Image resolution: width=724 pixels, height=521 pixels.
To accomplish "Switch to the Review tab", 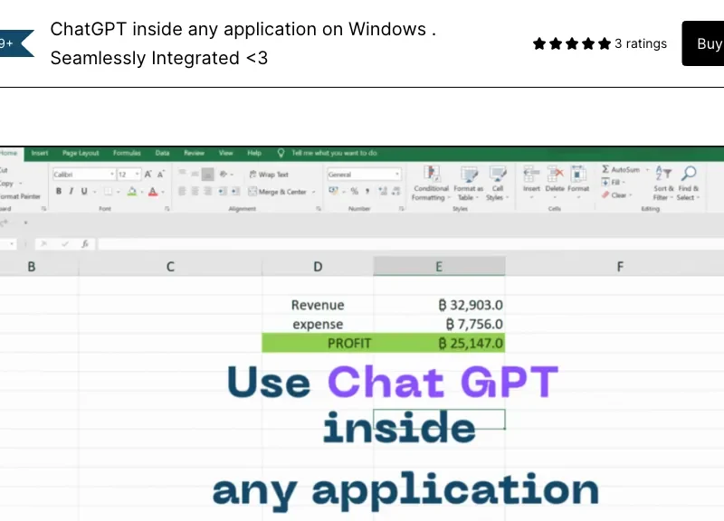I will click(x=194, y=153).
